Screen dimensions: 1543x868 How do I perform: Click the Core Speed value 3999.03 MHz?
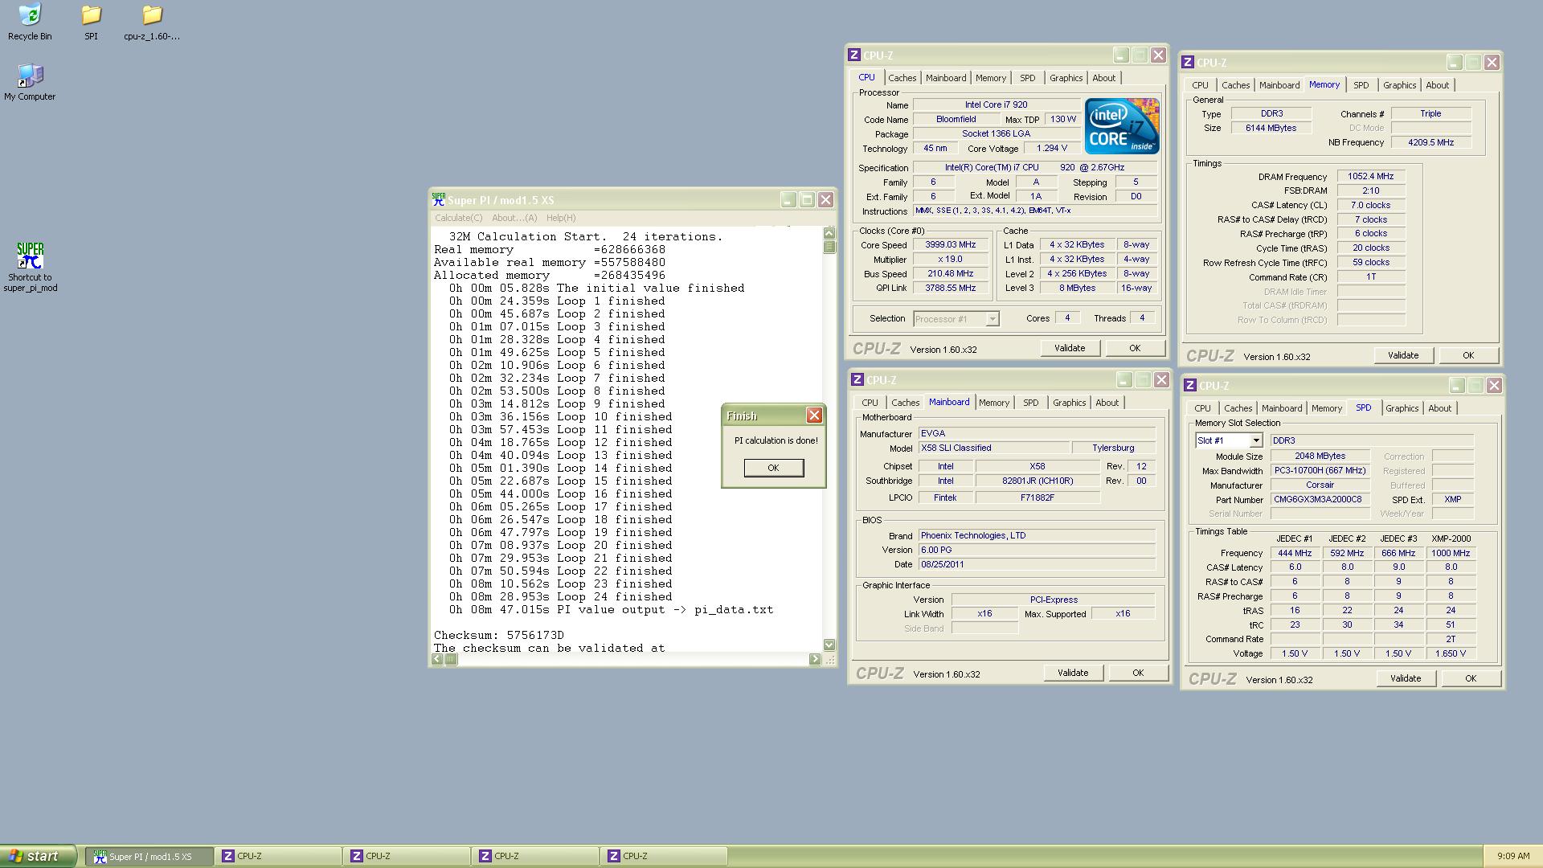point(950,245)
